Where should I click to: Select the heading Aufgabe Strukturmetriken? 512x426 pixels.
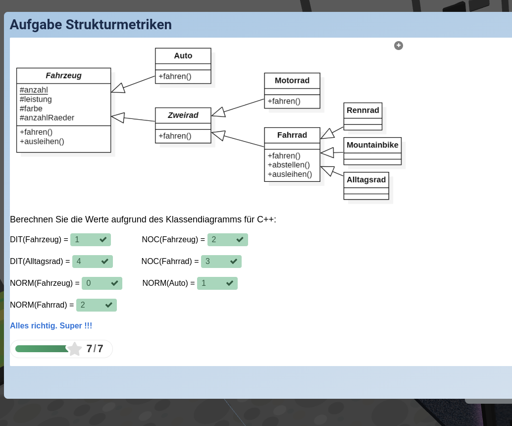[x=91, y=24]
